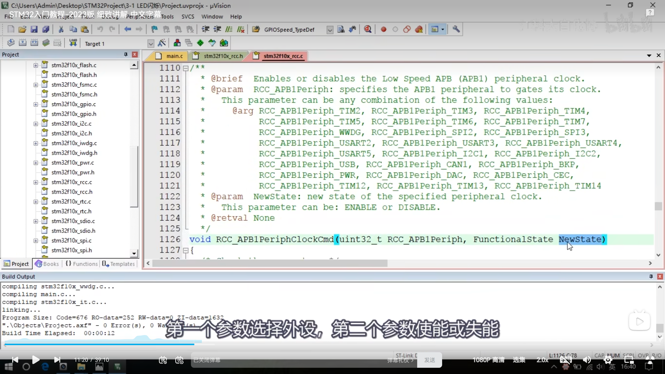Open the Target 1 dropdown
The image size is (665, 374).
(151, 44)
